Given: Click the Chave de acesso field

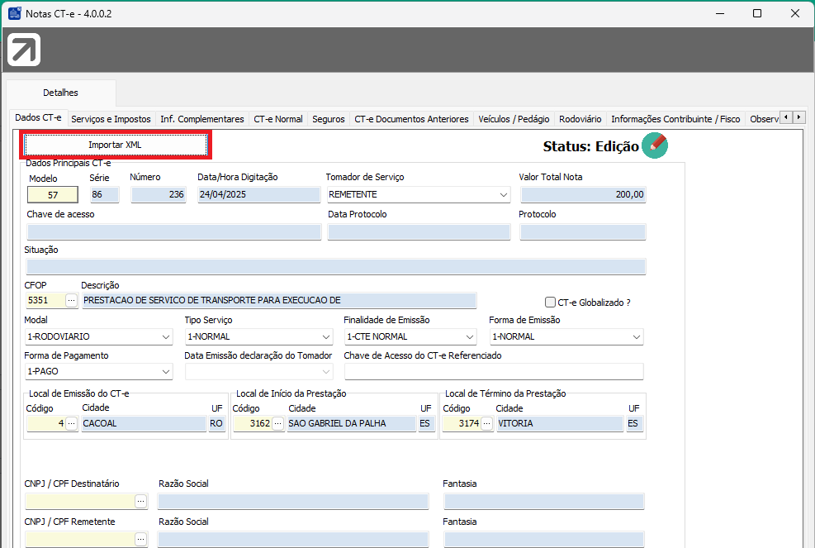Looking at the screenshot, I should (x=173, y=232).
